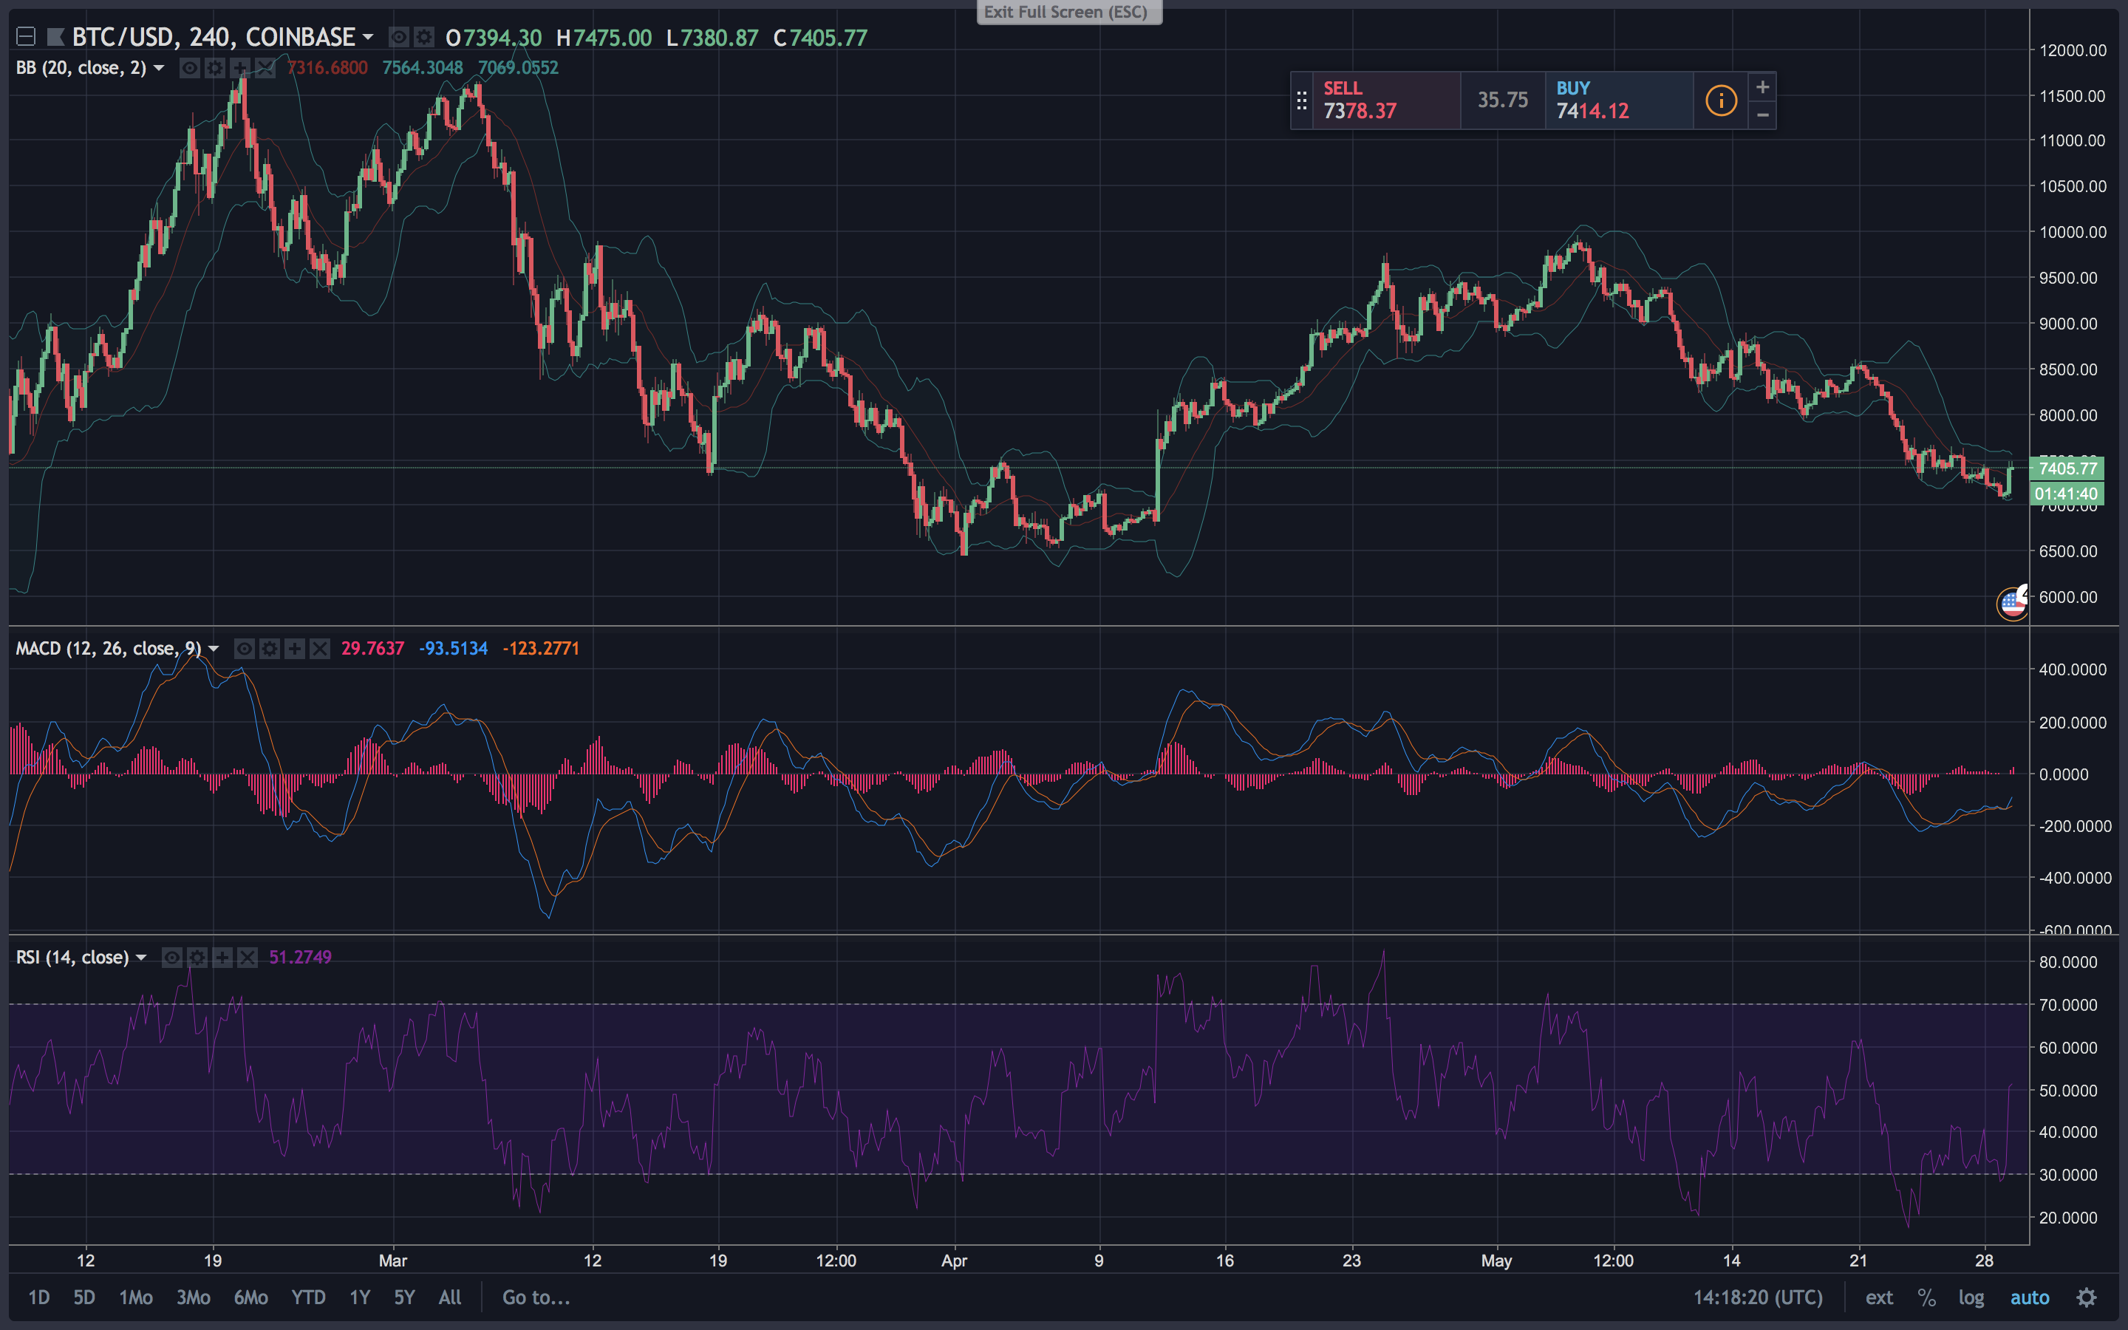Click the BUY 7414.12 button

(1619, 100)
